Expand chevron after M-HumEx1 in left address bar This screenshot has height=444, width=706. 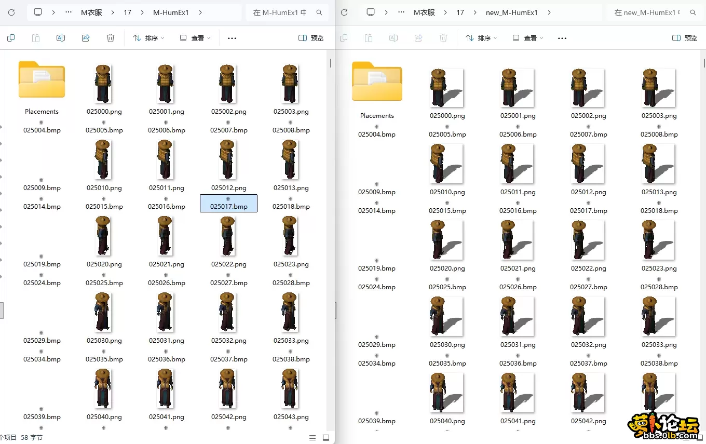[x=201, y=12]
